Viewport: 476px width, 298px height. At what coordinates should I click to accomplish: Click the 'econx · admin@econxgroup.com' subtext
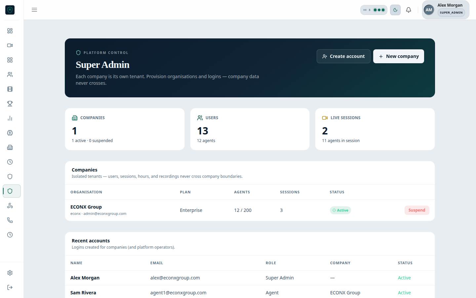click(x=98, y=214)
